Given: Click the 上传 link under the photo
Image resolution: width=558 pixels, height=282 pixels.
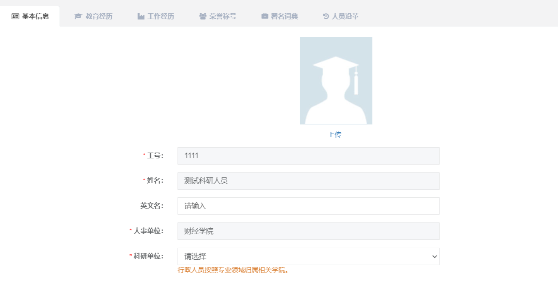Looking at the screenshot, I should coord(334,135).
